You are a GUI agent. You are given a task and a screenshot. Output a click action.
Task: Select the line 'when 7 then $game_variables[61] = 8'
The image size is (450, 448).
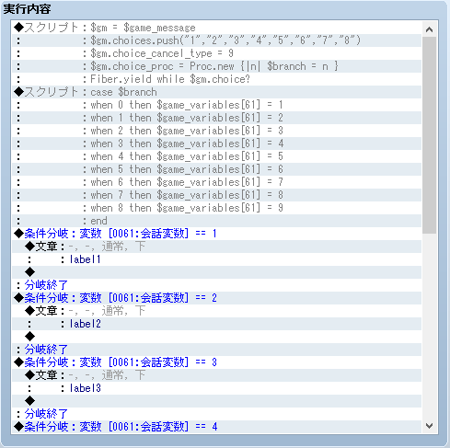click(x=217, y=195)
